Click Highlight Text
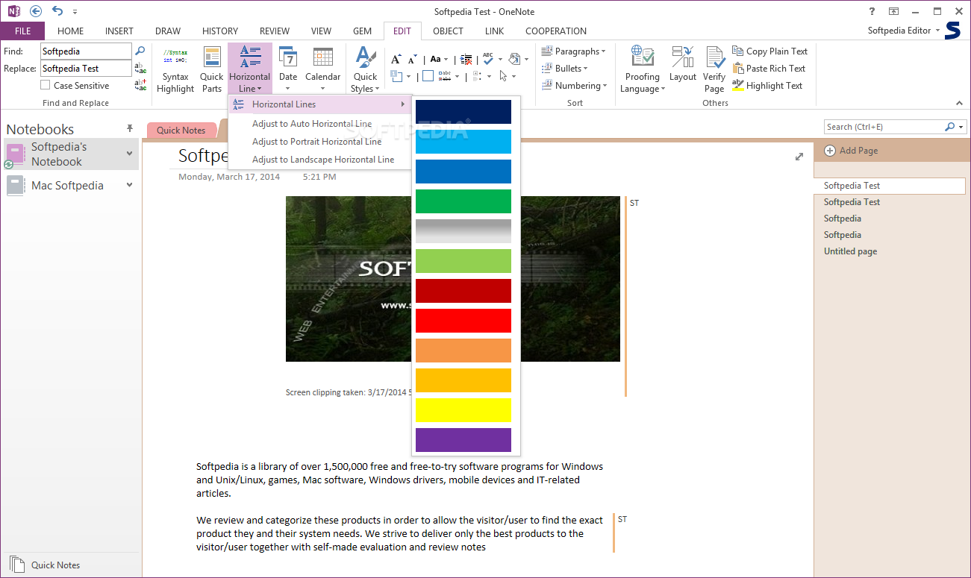The height and width of the screenshot is (578, 971). coord(768,86)
